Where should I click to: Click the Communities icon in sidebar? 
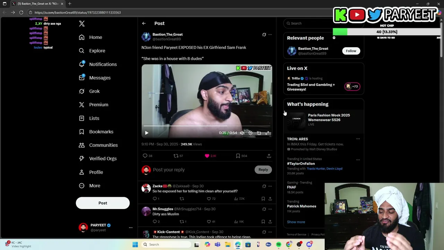pyautogui.click(x=82, y=145)
